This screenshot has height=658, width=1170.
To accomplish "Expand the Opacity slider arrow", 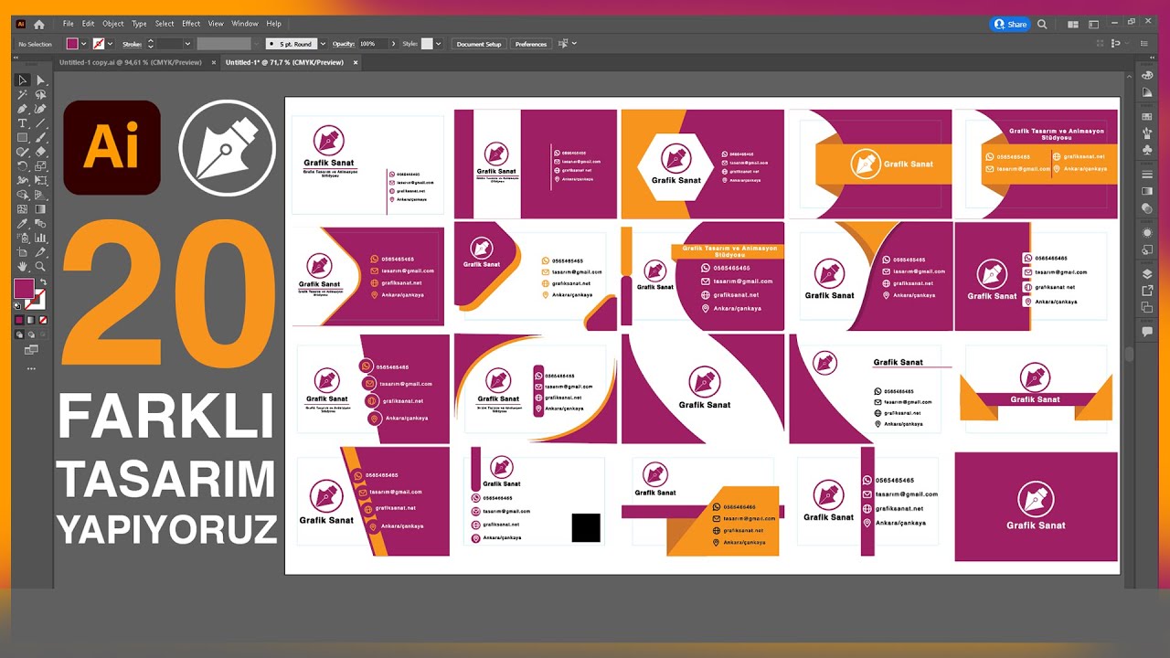I will pos(394,44).
